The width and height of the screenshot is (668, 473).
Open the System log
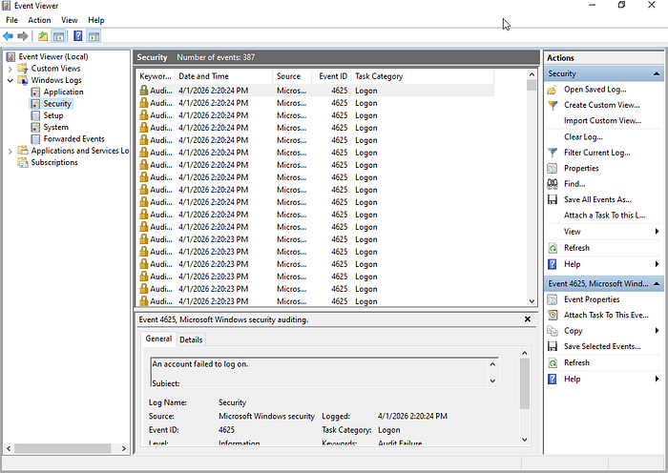55,127
